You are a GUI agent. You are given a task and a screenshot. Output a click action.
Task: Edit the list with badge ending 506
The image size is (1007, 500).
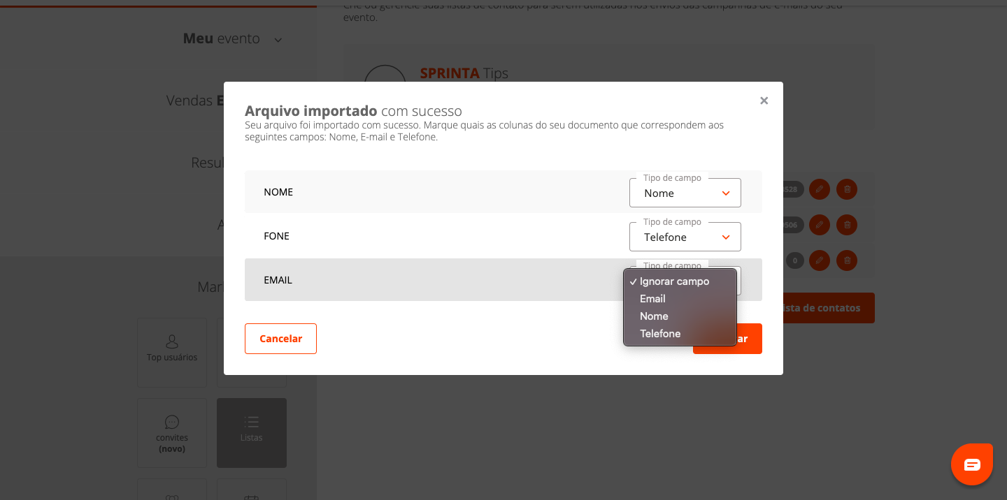pos(820,225)
